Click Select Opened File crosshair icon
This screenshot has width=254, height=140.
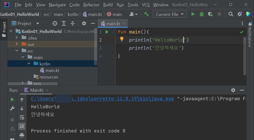point(55,23)
